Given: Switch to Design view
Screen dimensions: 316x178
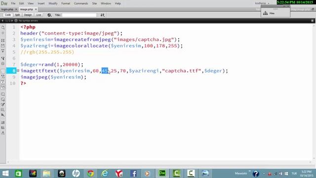Looking at the screenshot, I should [28, 15].
